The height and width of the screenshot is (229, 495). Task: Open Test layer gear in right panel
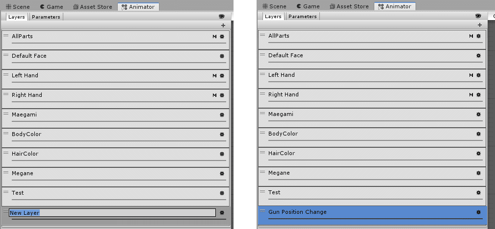click(x=479, y=192)
